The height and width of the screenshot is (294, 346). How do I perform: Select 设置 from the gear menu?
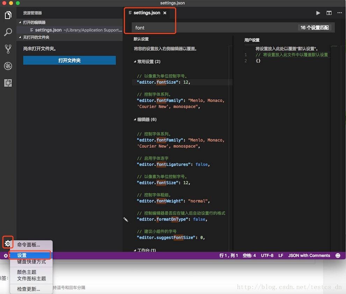[x=22, y=255]
